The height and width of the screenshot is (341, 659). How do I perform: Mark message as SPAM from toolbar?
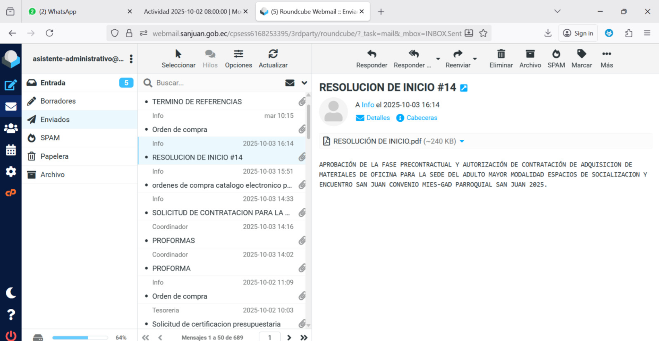click(x=556, y=59)
